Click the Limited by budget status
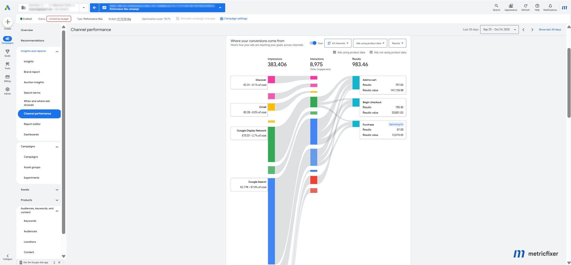The width and height of the screenshot is (571, 265). pyautogui.click(x=59, y=19)
